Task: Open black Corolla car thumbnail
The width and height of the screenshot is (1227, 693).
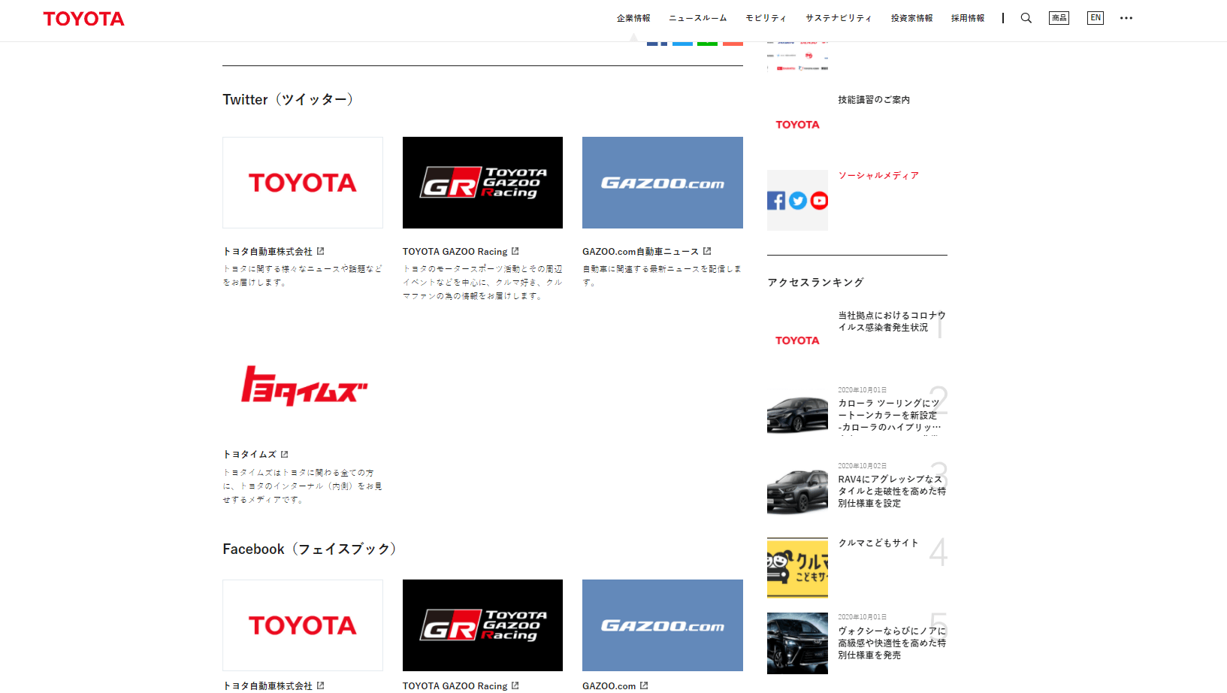Action: [797, 416]
